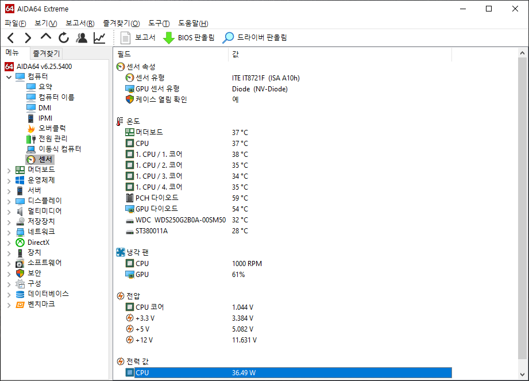Viewport: 529px width, 381px height.
Task: Open the graph chart toolbar icon
Action: (99, 38)
